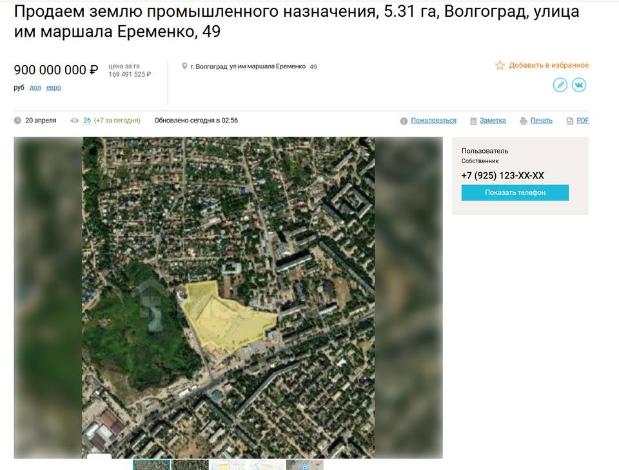619x470 pixels.
Task: Open view count link 26
Action: tap(87, 121)
